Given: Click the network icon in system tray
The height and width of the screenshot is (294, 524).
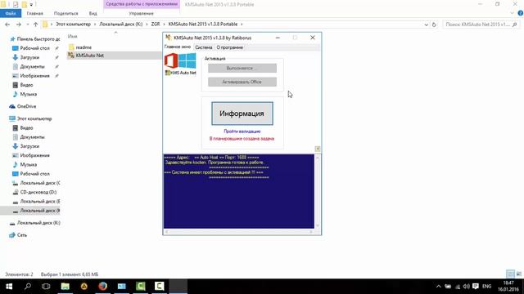Looking at the screenshot, I should (x=458, y=287).
